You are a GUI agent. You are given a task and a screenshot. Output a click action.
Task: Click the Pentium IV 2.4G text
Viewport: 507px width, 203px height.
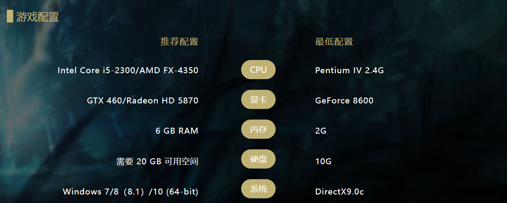coord(349,70)
